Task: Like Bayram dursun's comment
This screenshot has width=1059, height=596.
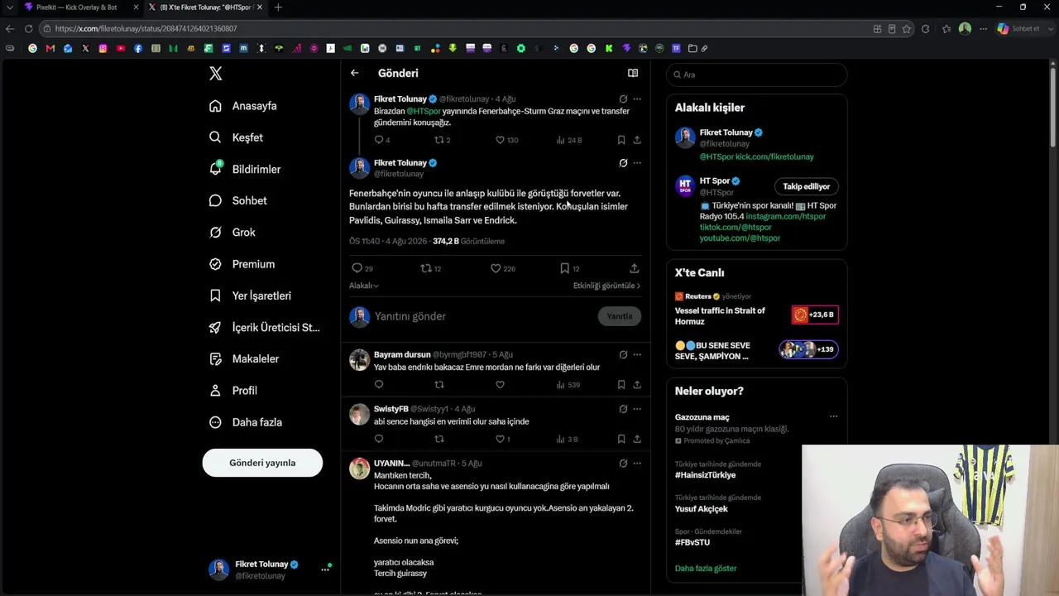Action: coord(500,384)
